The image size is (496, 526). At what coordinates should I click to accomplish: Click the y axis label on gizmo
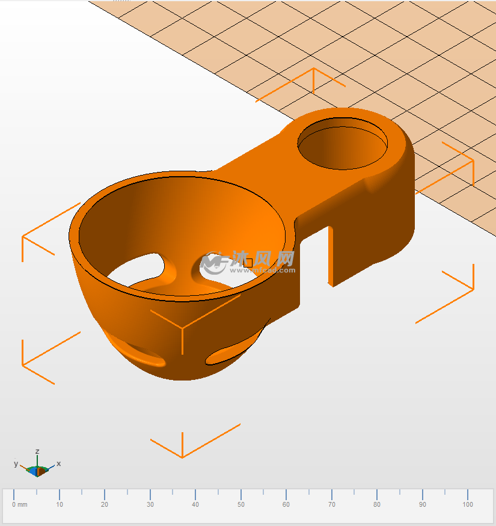16,463
